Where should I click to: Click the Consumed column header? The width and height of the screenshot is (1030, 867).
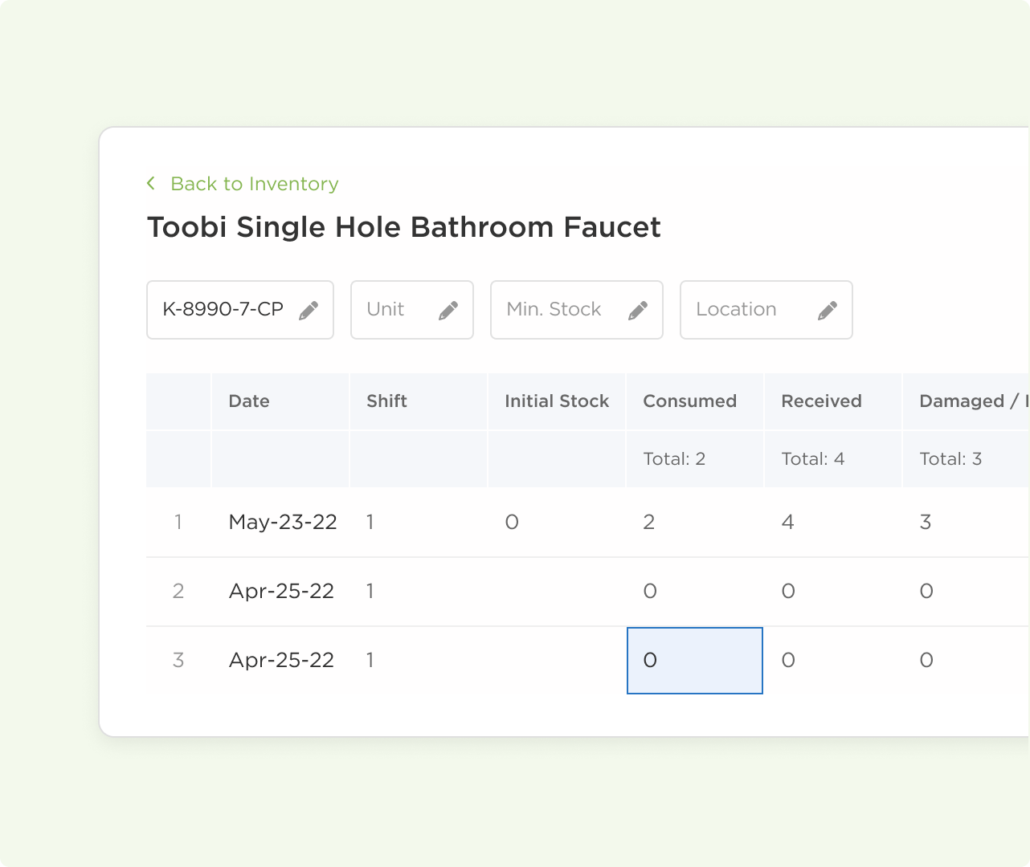tap(690, 401)
